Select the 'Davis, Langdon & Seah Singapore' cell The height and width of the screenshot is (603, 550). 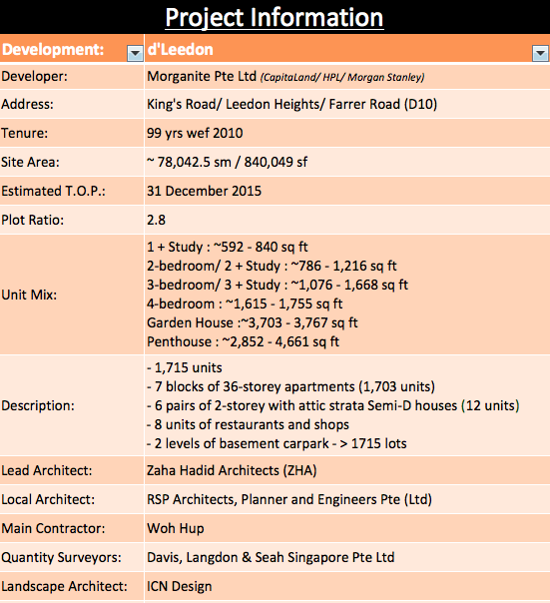pos(347,557)
